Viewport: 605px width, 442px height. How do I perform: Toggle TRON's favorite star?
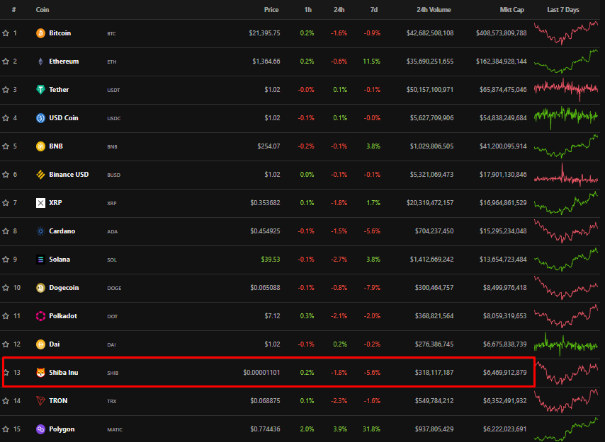(x=6, y=401)
